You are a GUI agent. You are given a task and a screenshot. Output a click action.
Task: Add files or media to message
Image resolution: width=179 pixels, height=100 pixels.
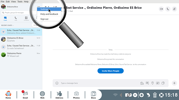[x=142, y=83]
